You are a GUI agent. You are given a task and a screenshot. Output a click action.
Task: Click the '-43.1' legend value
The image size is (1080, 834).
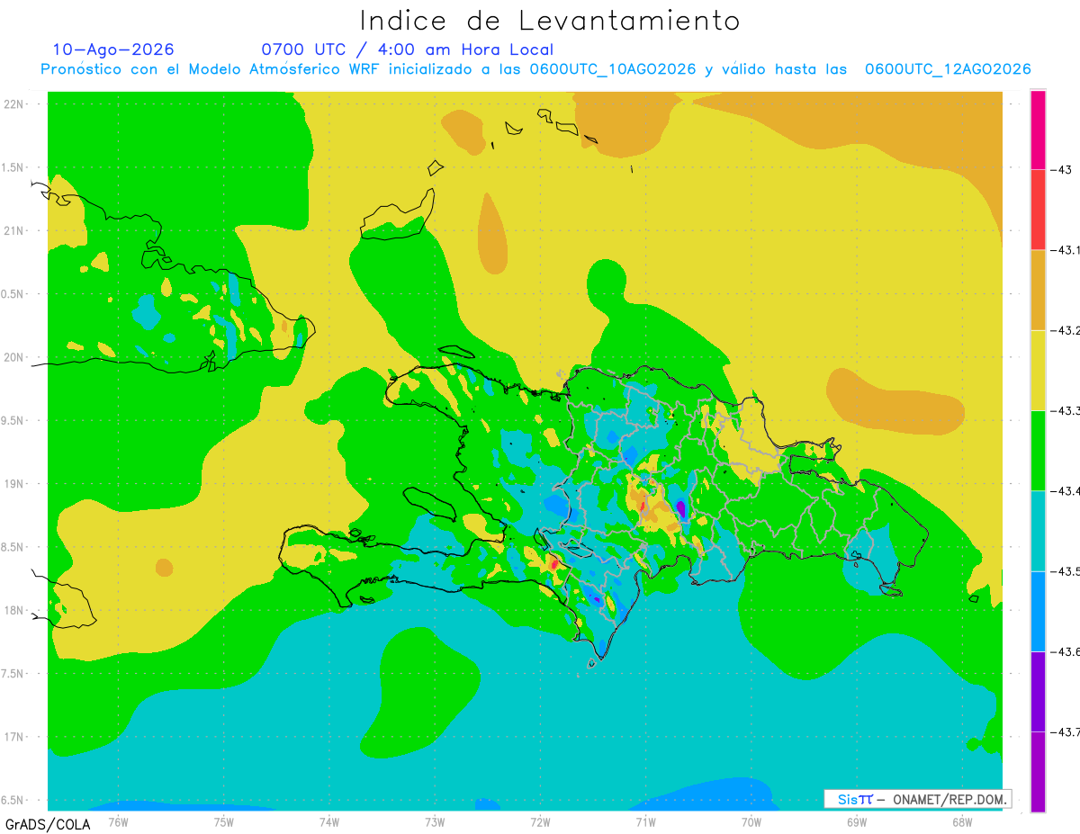click(1066, 250)
